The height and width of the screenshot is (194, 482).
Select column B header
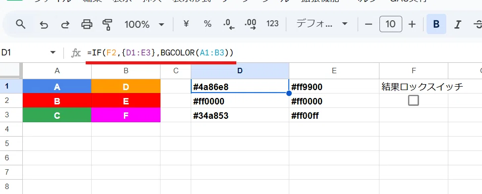tap(126, 71)
